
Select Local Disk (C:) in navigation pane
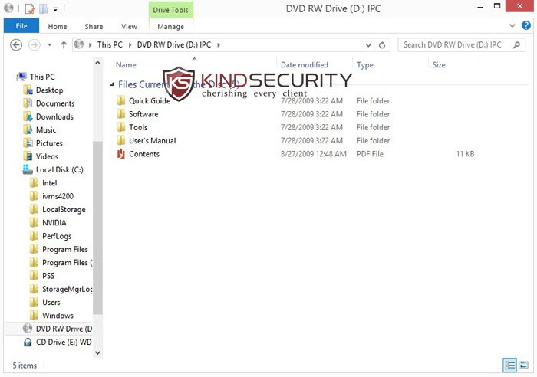pyautogui.click(x=59, y=169)
